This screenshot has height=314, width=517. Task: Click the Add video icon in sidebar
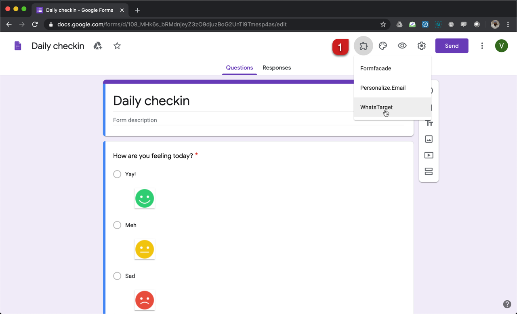pyautogui.click(x=429, y=155)
